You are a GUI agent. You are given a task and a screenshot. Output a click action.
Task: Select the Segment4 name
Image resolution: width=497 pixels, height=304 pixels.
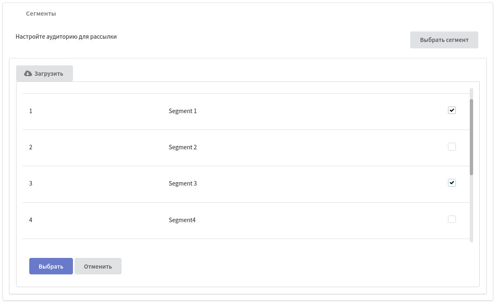pyautogui.click(x=182, y=220)
